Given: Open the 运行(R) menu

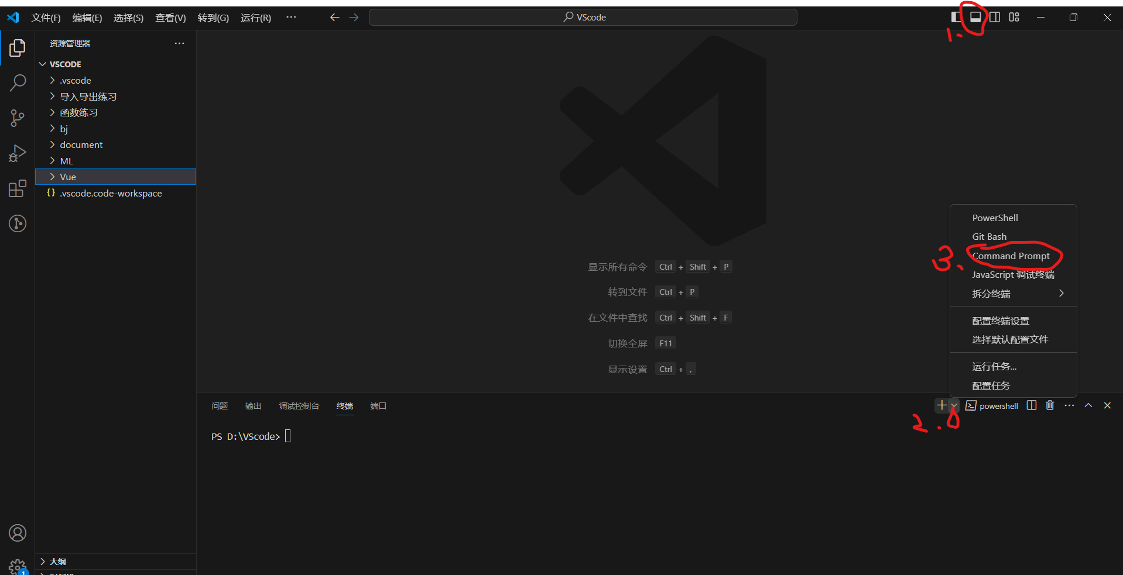Looking at the screenshot, I should (256, 18).
